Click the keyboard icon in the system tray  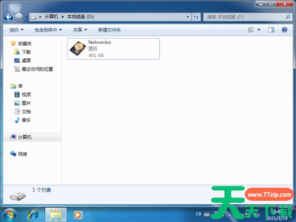(x=207, y=214)
